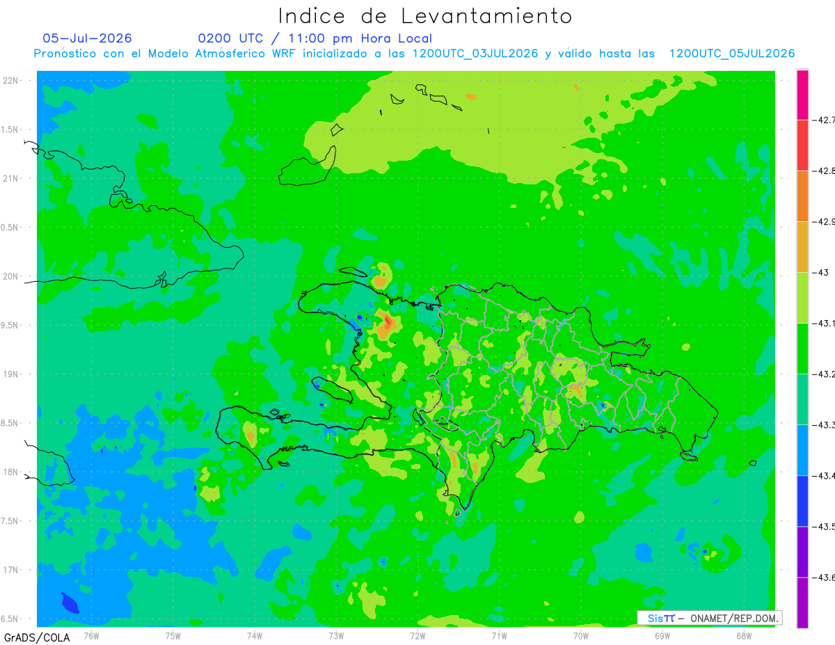Click the "75W" longitude label
Image resolution: width=835 pixels, height=645 pixels.
[173, 635]
